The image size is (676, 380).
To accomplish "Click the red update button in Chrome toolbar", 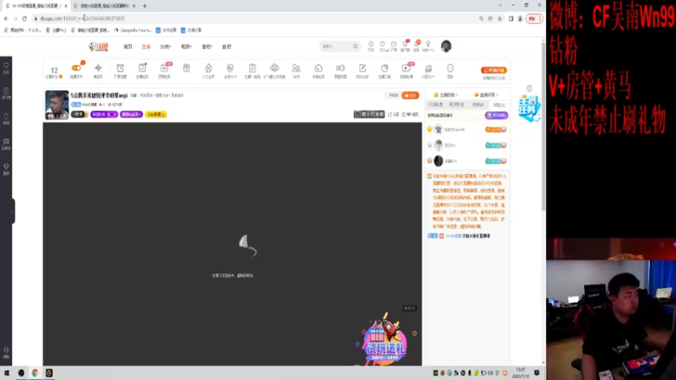I will (534, 19).
